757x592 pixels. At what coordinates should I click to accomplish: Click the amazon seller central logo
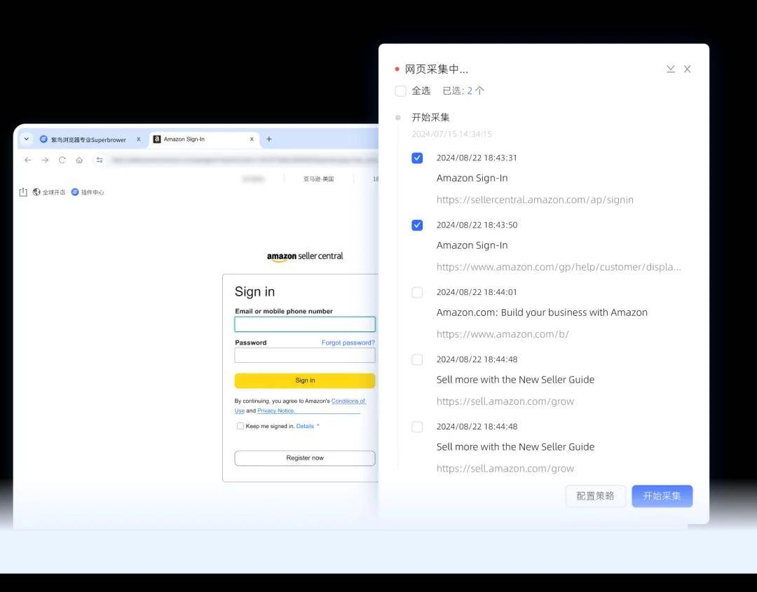tap(305, 256)
